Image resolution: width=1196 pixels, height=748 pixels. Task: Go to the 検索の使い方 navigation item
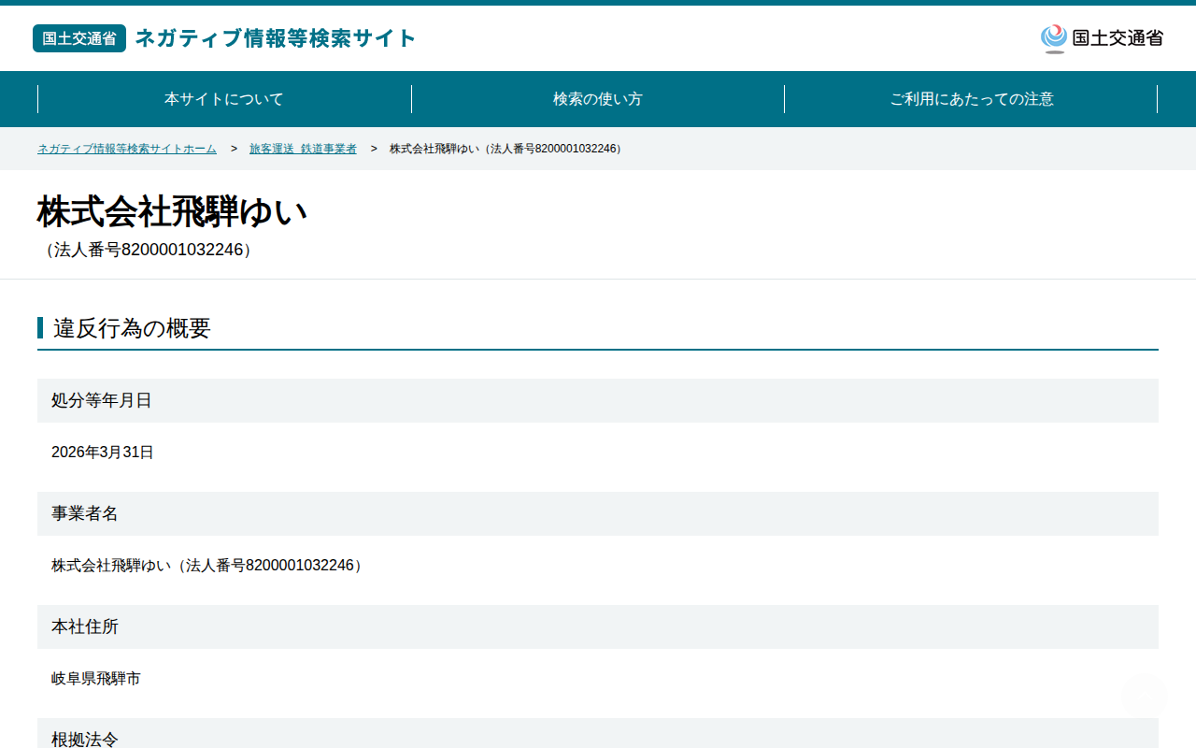tap(598, 99)
